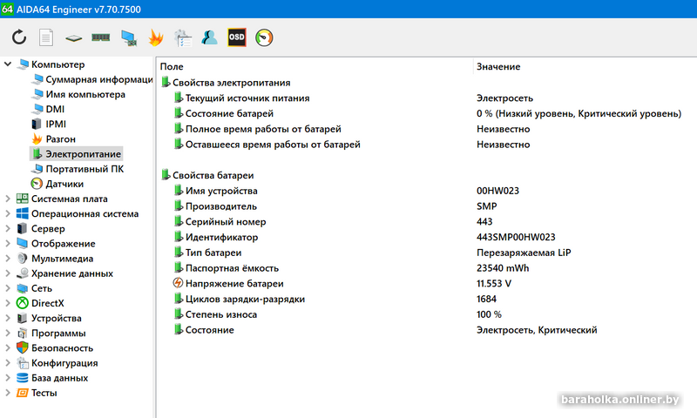Click the wear level value 100 %
This screenshot has width=697, height=418.
point(489,314)
